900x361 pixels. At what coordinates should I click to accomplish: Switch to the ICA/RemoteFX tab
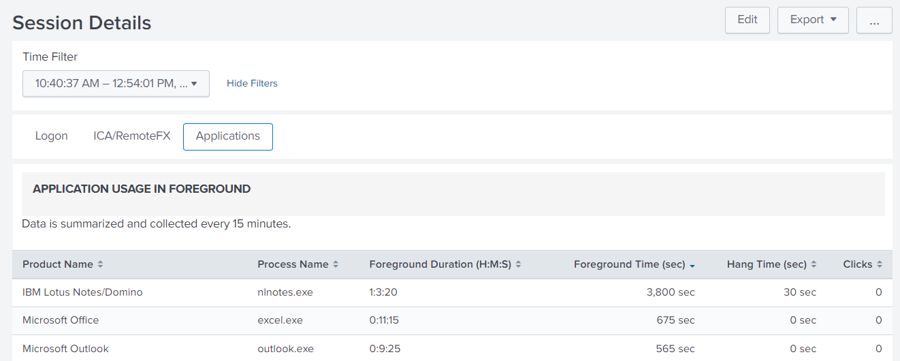pyautogui.click(x=132, y=136)
